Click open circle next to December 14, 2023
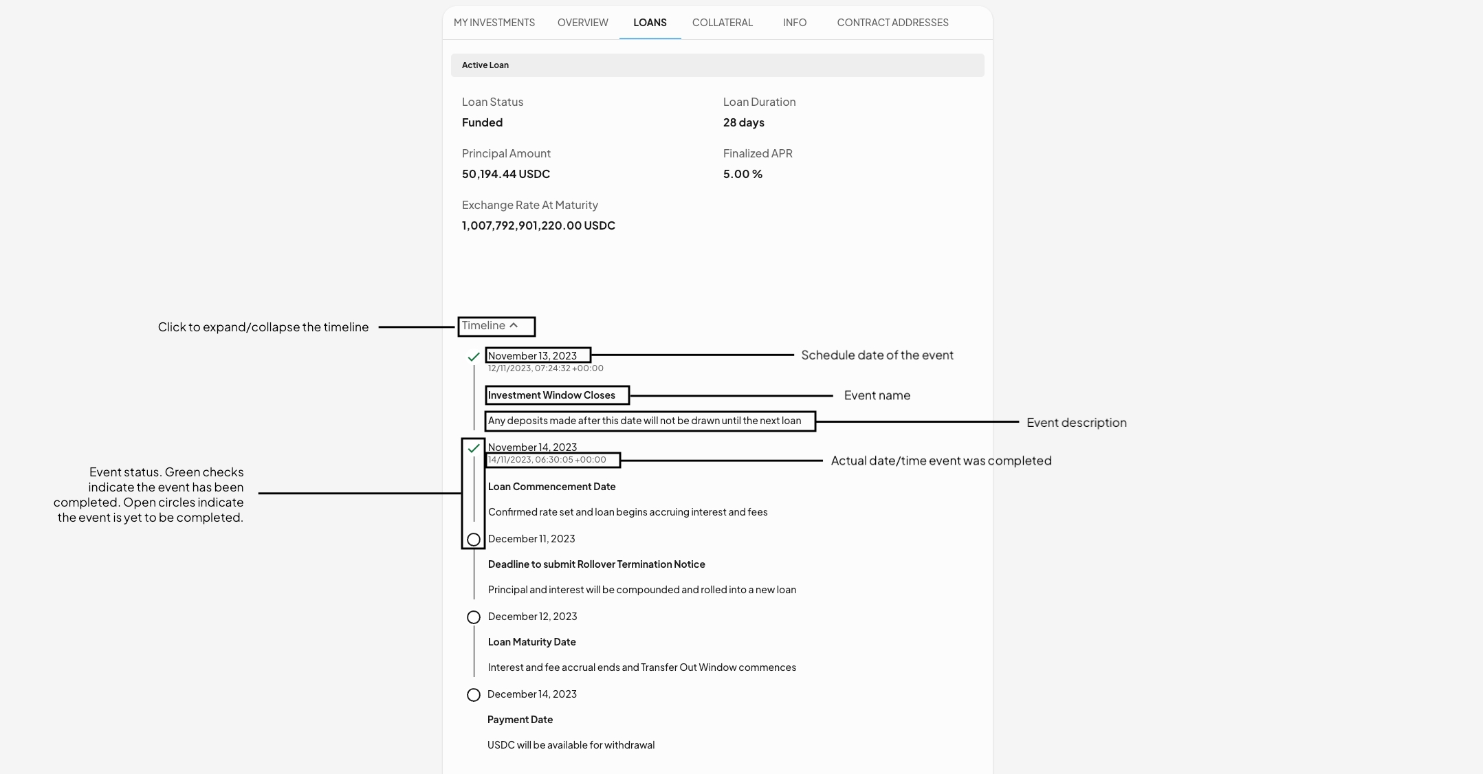This screenshot has height=774, width=1483. [x=474, y=695]
